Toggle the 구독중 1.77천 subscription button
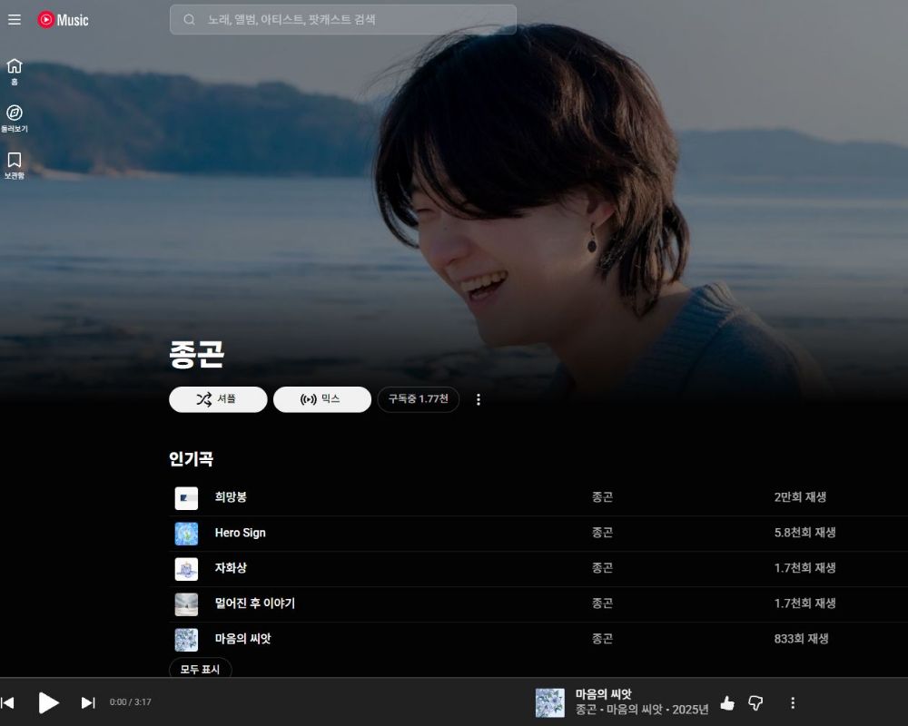908x726 pixels. point(418,399)
